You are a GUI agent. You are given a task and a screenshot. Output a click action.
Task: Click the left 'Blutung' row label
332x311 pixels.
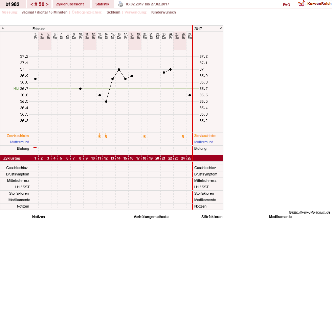coord(23,148)
